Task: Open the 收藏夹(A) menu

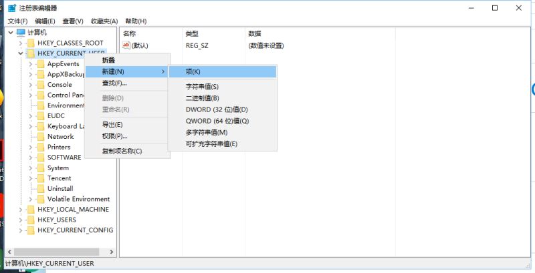Action: point(104,21)
